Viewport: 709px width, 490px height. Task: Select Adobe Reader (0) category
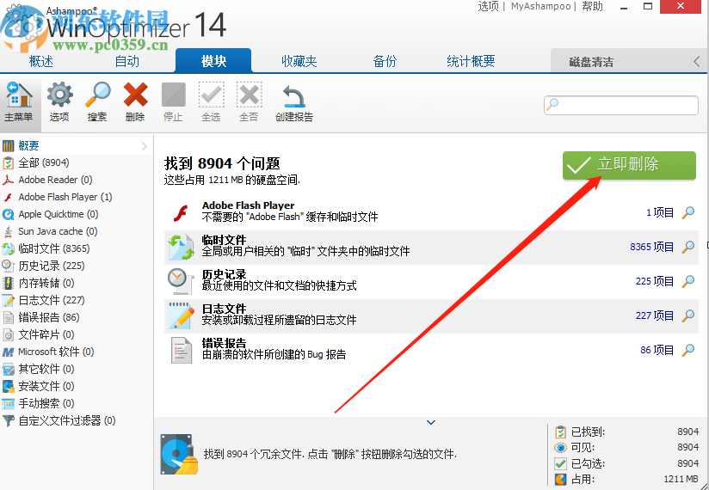coord(75,180)
